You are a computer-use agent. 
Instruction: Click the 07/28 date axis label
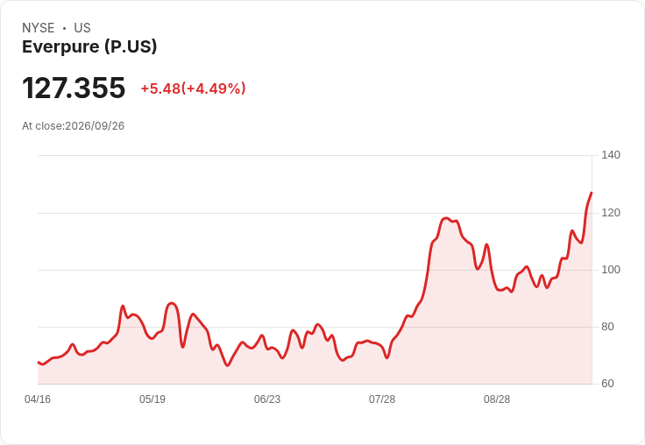coord(382,399)
